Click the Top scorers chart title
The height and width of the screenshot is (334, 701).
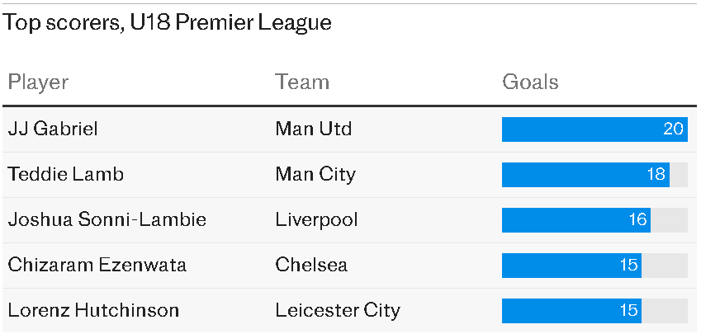pyautogui.click(x=168, y=22)
